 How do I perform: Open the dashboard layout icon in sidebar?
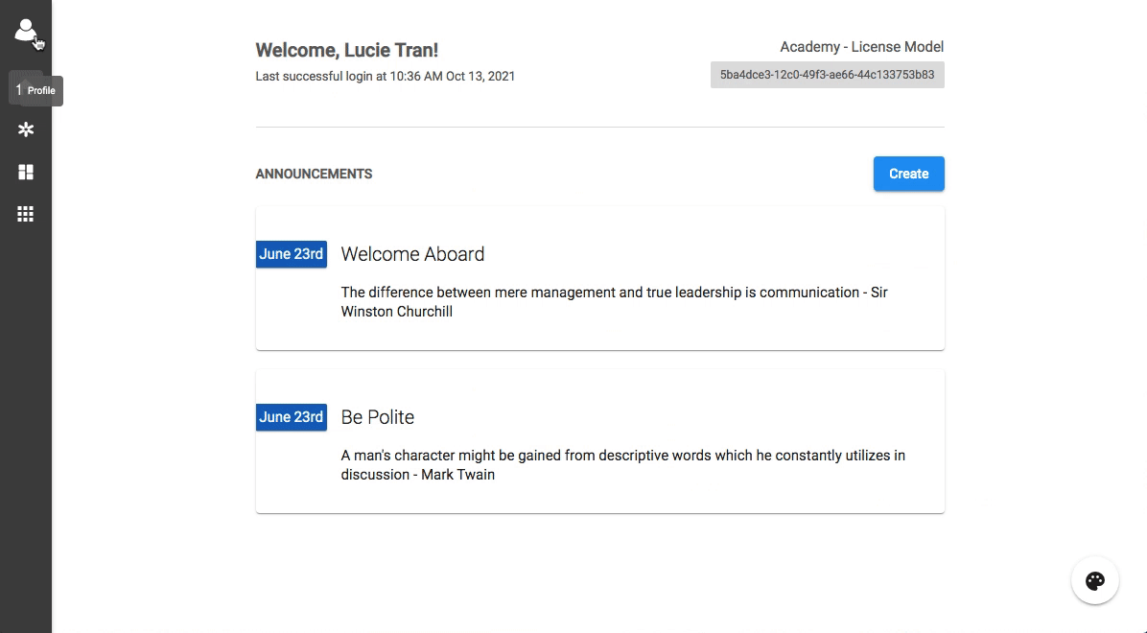(26, 172)
